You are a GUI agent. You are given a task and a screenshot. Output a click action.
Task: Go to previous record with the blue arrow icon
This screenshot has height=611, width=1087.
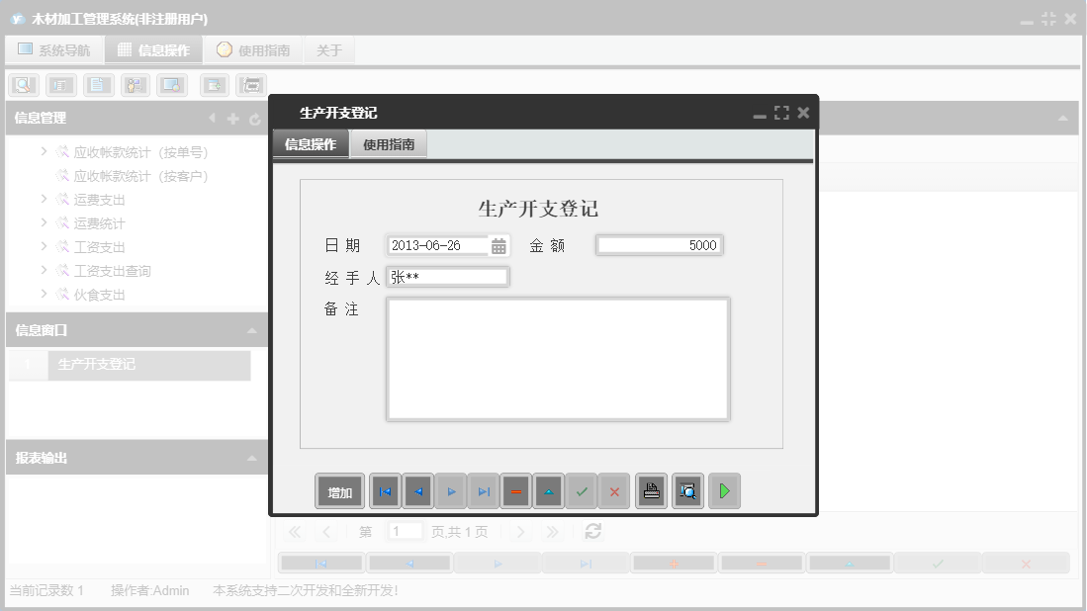[416, 490]
